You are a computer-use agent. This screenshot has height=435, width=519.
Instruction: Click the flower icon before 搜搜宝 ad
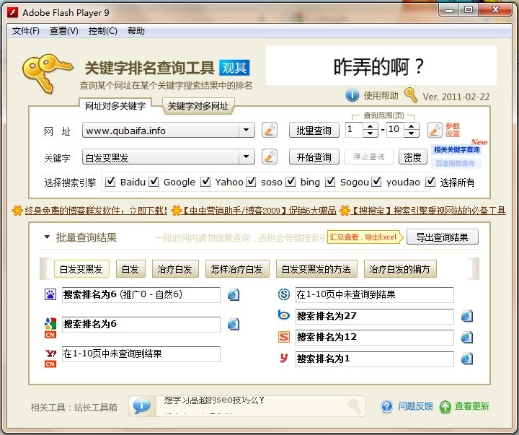coord(345,211)
